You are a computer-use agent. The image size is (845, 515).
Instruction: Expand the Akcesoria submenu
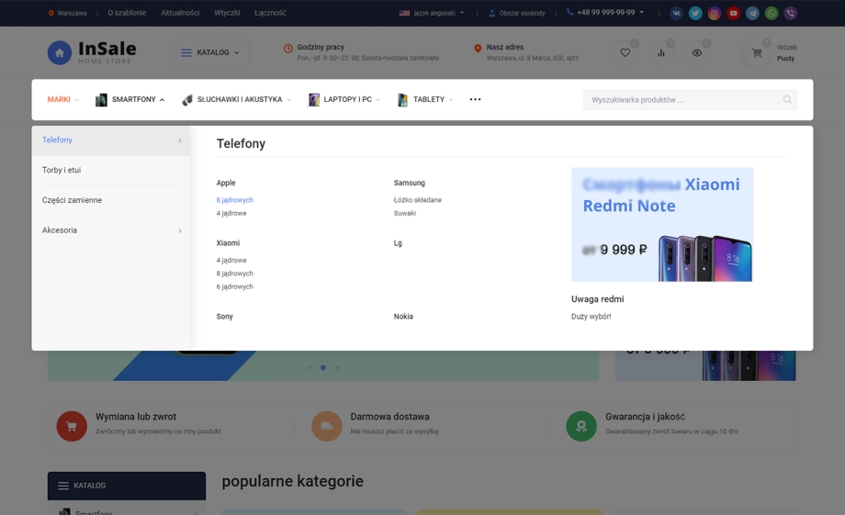110,230
